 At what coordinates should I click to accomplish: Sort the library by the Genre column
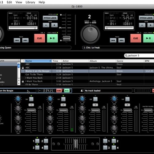click(x=130, y=61)
